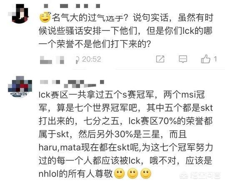Open replies with the comment bubble icon
Image resolution: width=225 pixels, height=183 pixels.
click(183, 59)
